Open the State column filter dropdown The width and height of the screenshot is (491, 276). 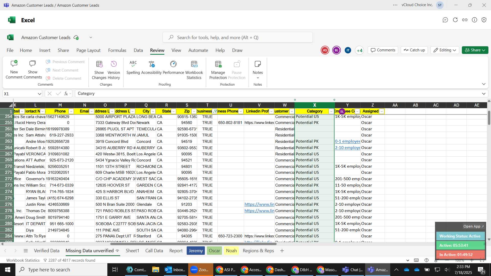click(173, 111)
